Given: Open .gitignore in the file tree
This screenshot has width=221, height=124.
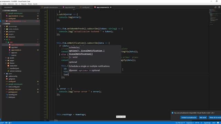Looking at the screenshot, I should pos(12,79).
